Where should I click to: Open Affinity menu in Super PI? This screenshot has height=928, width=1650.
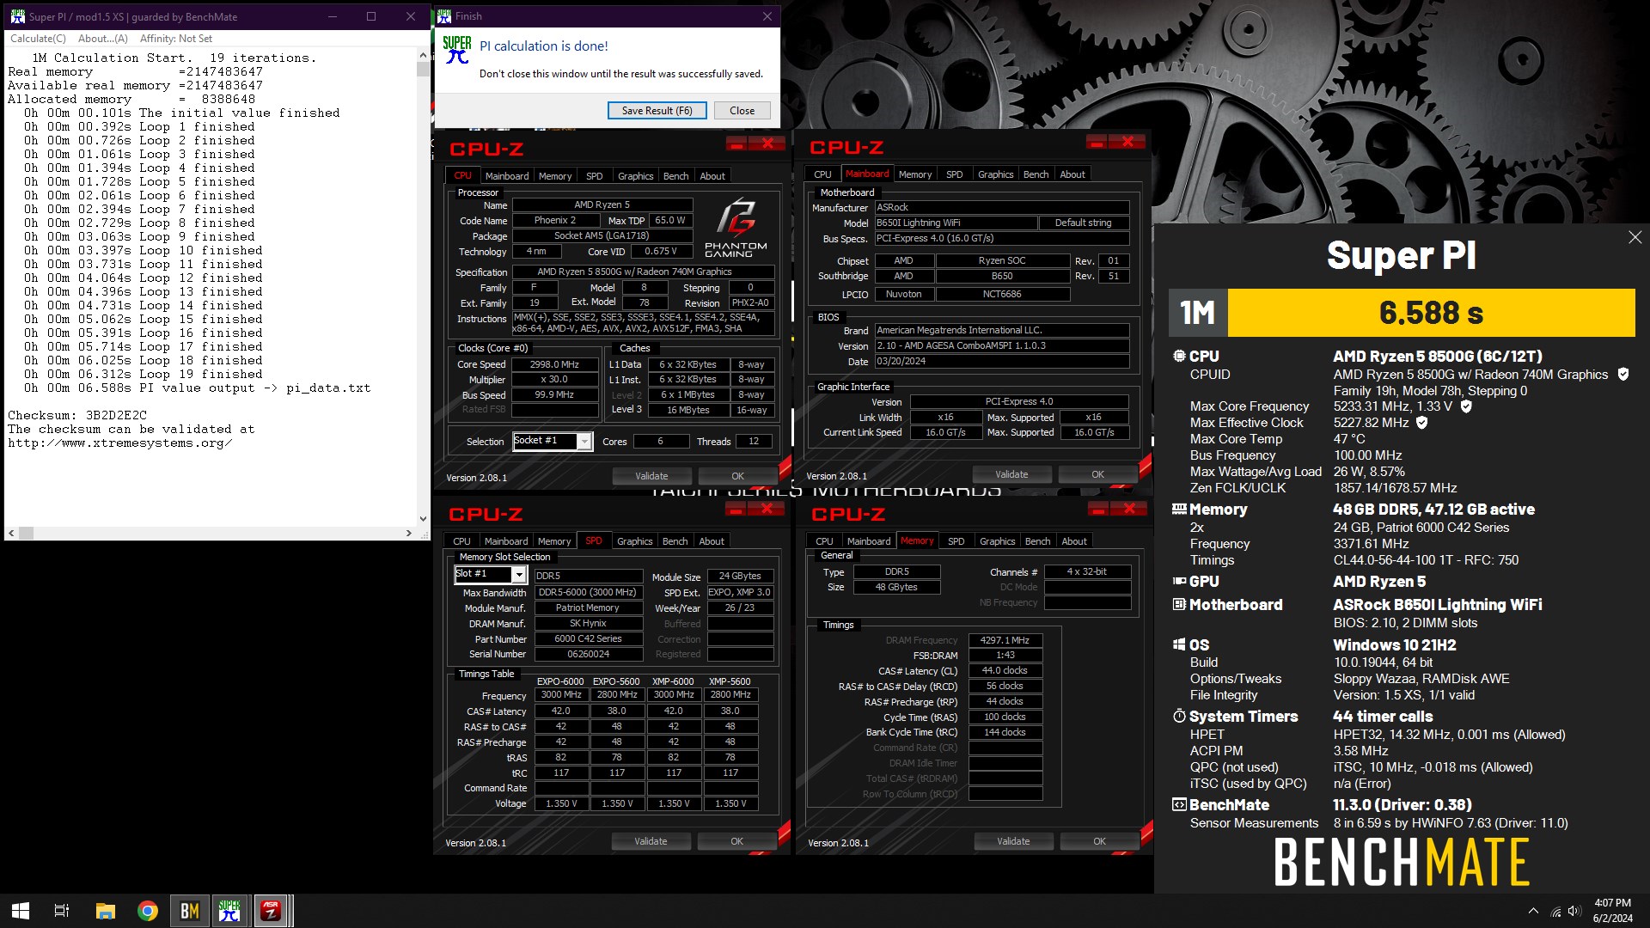click(x=175, y=39)
